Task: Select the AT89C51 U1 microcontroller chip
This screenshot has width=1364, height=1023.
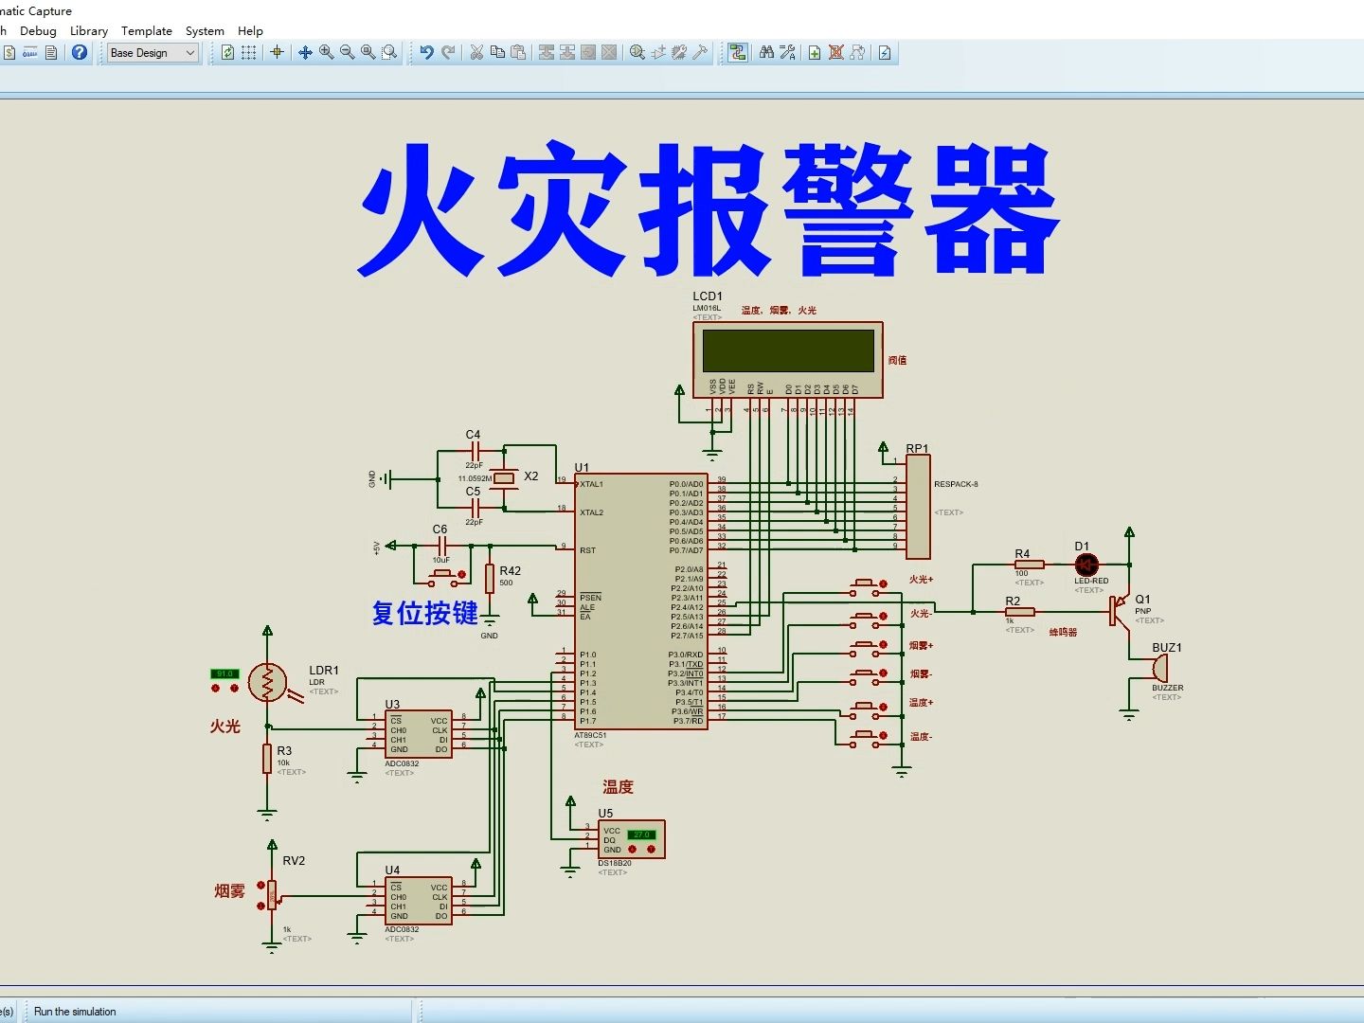Action: [640, 601]
